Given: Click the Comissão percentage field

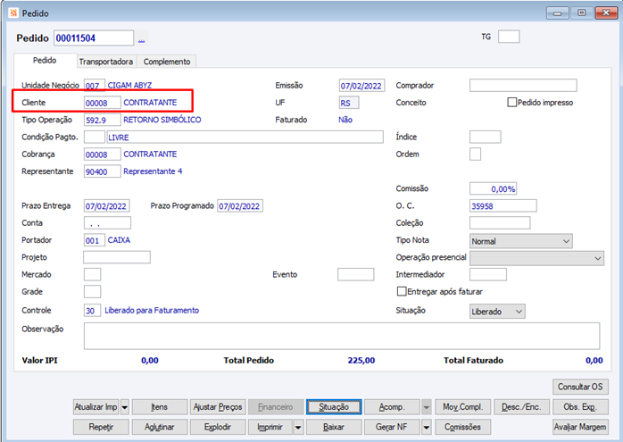Looking at the screenshot, I should pos(493,188).
